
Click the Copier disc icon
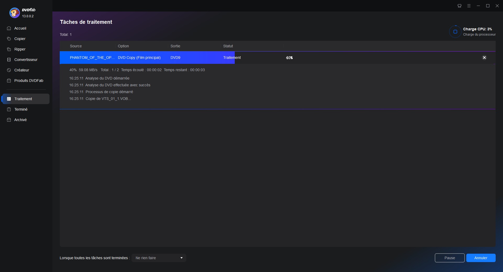[x=9, y=39]
